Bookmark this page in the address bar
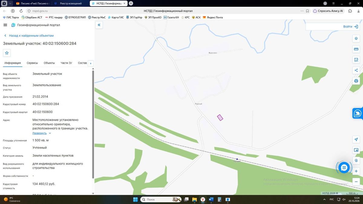 [307, 11]
